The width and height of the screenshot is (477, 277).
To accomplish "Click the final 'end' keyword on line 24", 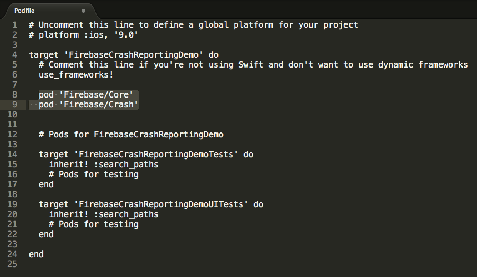I will coord(36,254).
